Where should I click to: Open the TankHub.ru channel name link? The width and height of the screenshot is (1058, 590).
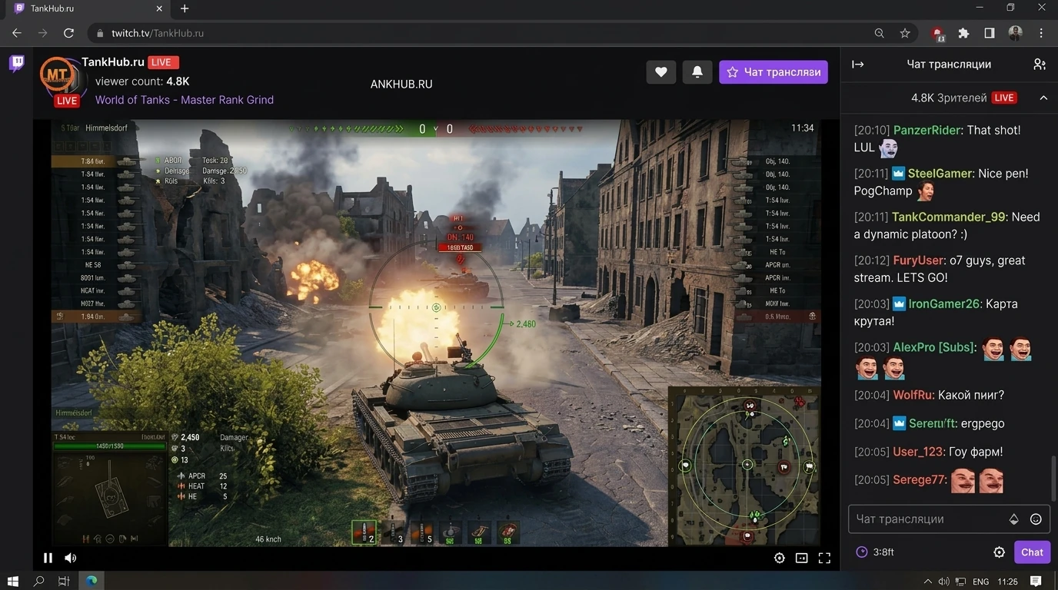113,62
